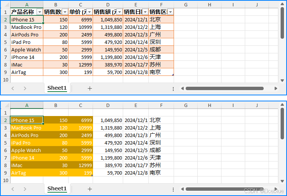Go to next sheet in bottom workbook
The height and width of the screenshot is (196, 287).
click(25, 189)
